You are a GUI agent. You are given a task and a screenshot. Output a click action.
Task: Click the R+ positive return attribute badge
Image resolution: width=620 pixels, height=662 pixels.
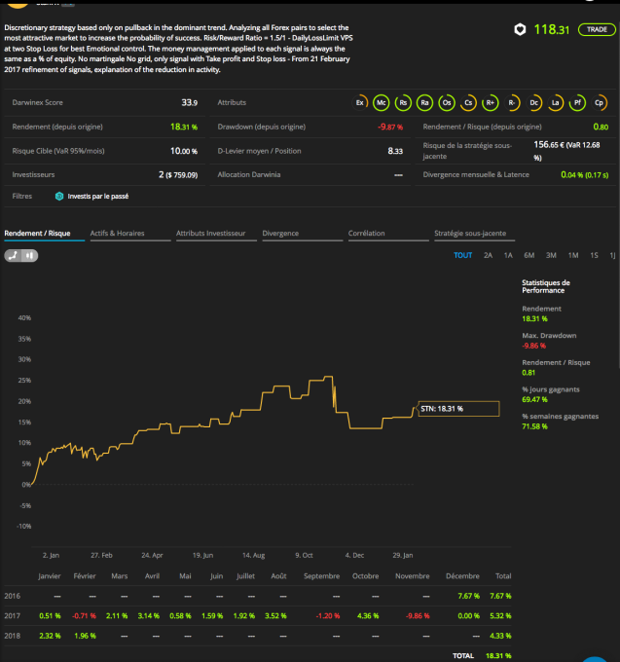[490, 102]
